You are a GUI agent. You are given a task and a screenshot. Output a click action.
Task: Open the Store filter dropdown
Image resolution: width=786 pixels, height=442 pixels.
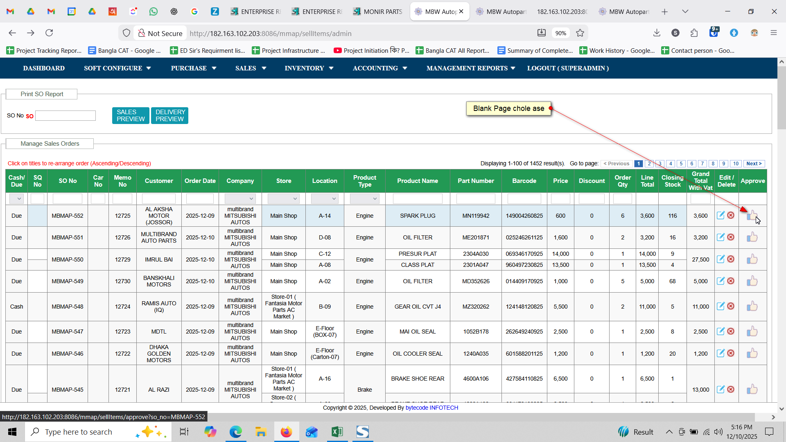coord(283,199)
